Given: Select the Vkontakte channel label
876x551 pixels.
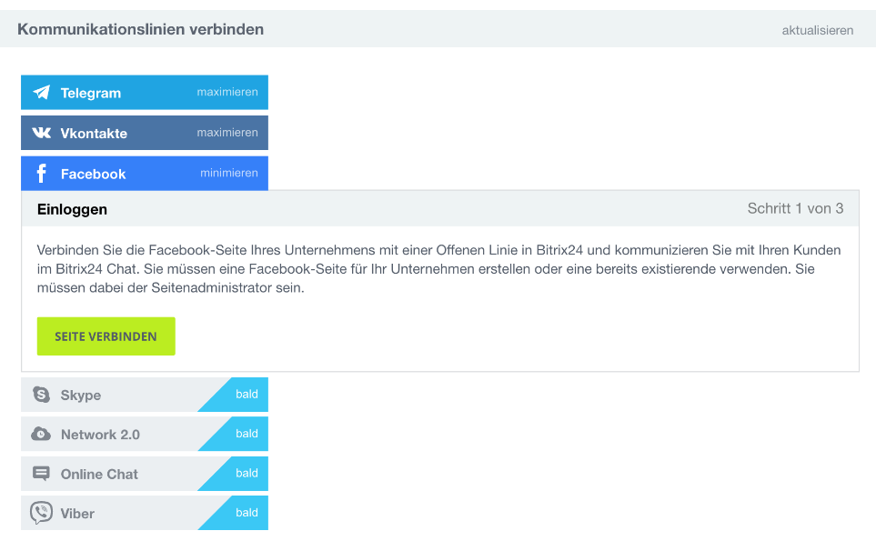Looking at the screenshot, I should point(94,133).
